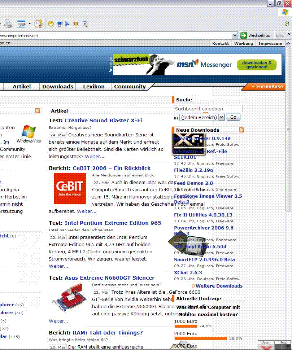This screenshot has width=292, height=350.
Task: Click the blue monitor toolbar icon
Action: point(60,24)
